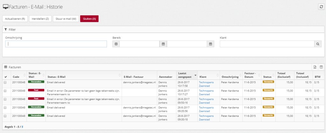Click the Verzonden badge in the 10:17:58 row
The height and width of the screenshot is (133, 326).
(x=36, y=82)
